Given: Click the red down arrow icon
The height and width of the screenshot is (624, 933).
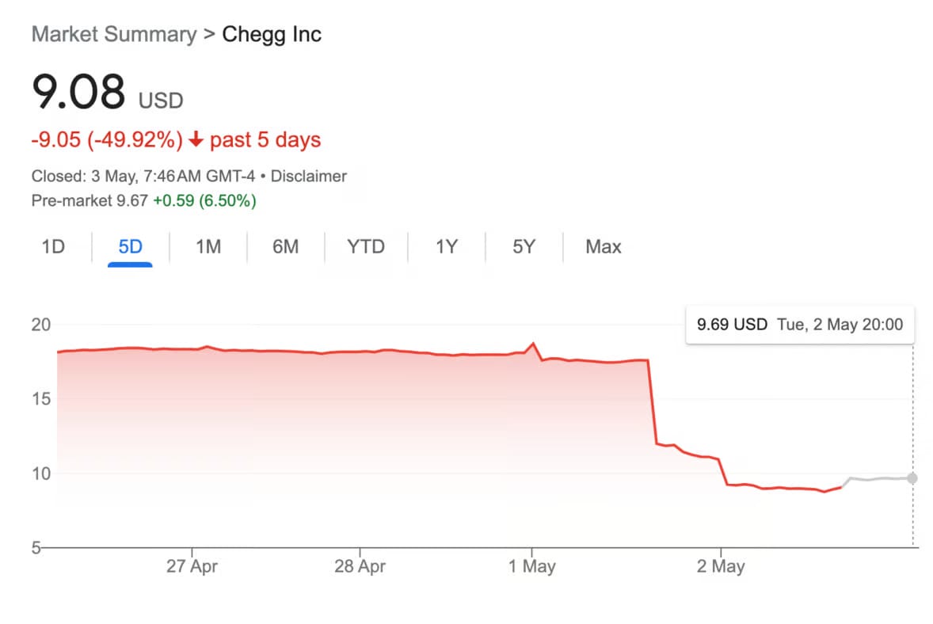Looking at the screenshot, I should pos(196,140).
